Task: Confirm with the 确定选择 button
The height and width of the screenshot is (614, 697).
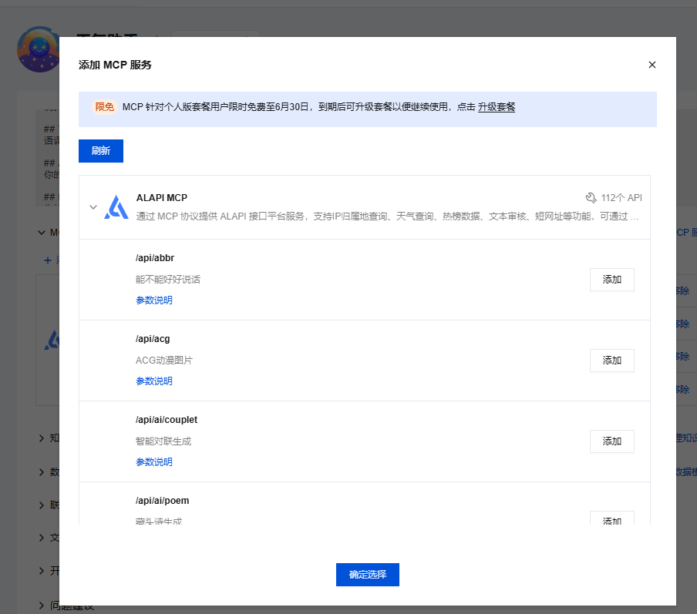Action: click(x=368, y=575)
